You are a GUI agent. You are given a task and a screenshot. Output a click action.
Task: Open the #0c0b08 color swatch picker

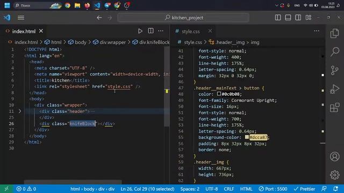219,94
